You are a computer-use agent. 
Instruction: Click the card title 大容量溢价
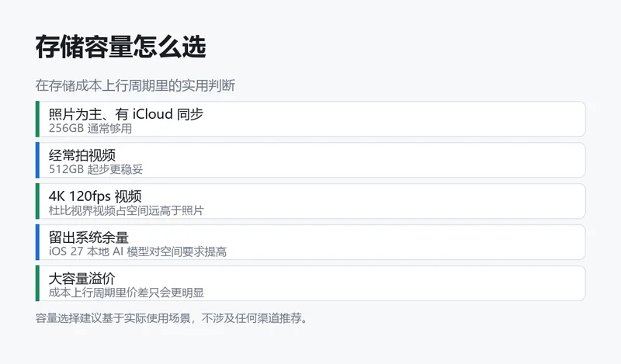pos(82,279)
